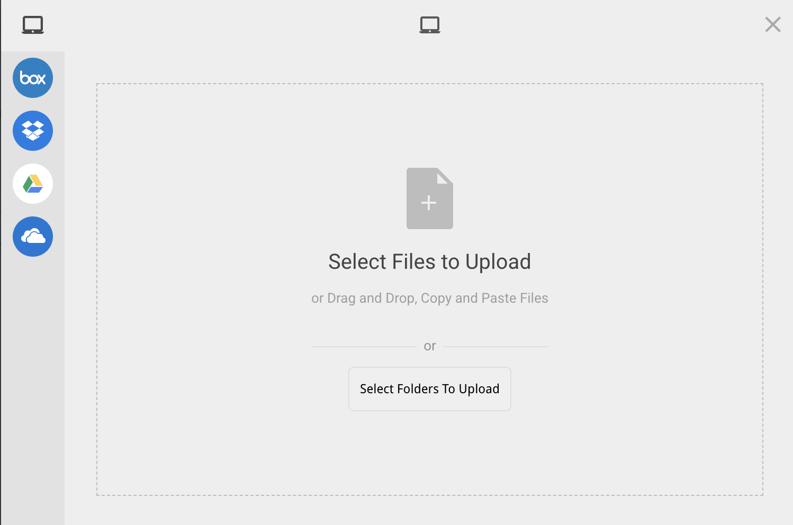Choose Dropbox as upload source

[33, 131]
